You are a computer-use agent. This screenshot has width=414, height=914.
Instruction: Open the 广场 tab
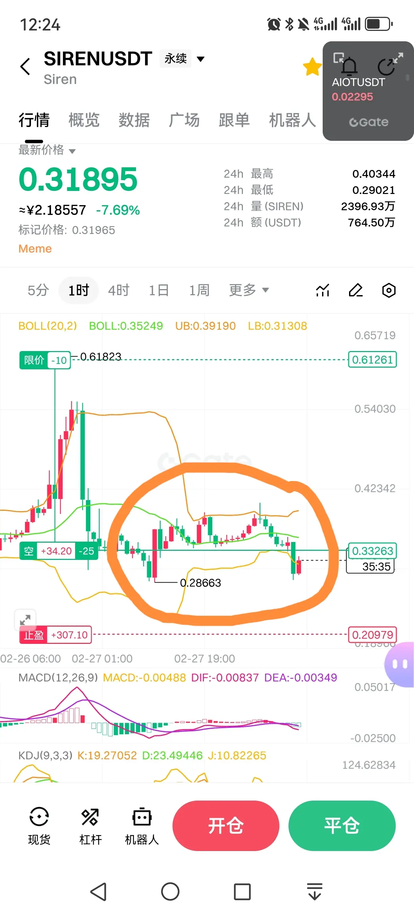point(184,120)
